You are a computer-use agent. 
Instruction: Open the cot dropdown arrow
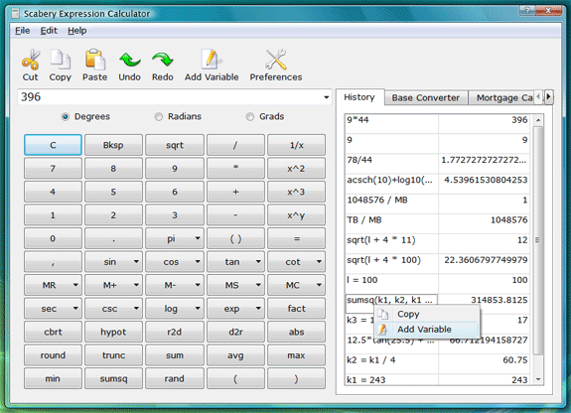319,262
